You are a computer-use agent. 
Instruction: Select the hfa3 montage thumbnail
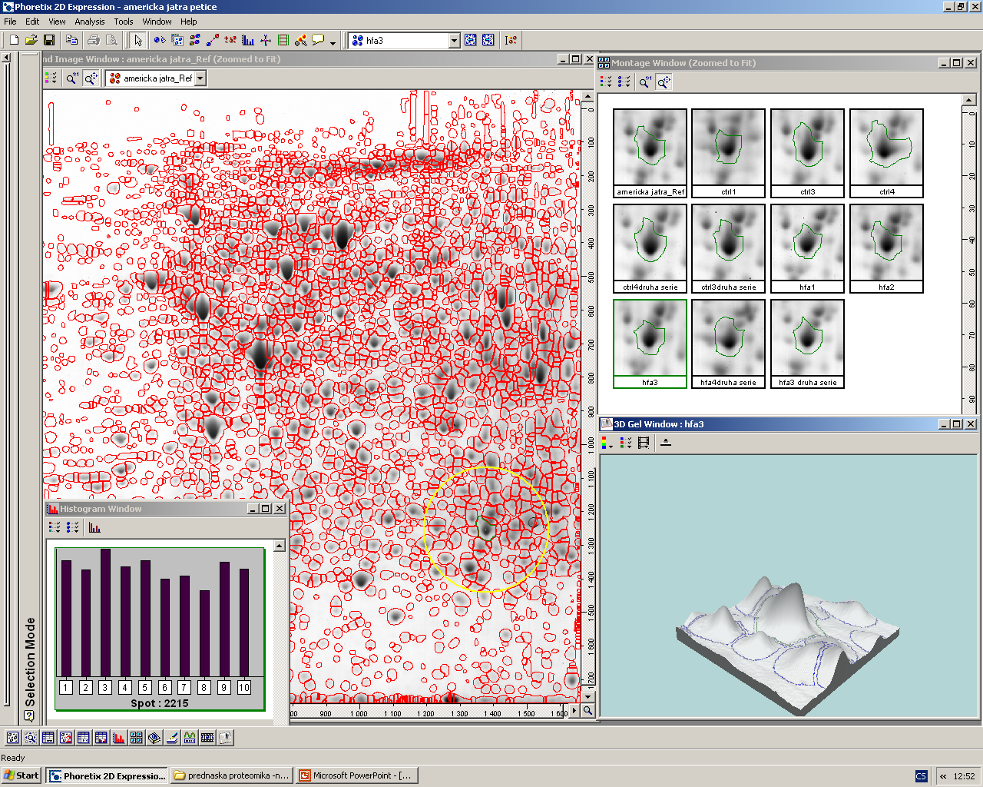click(650, 344)
